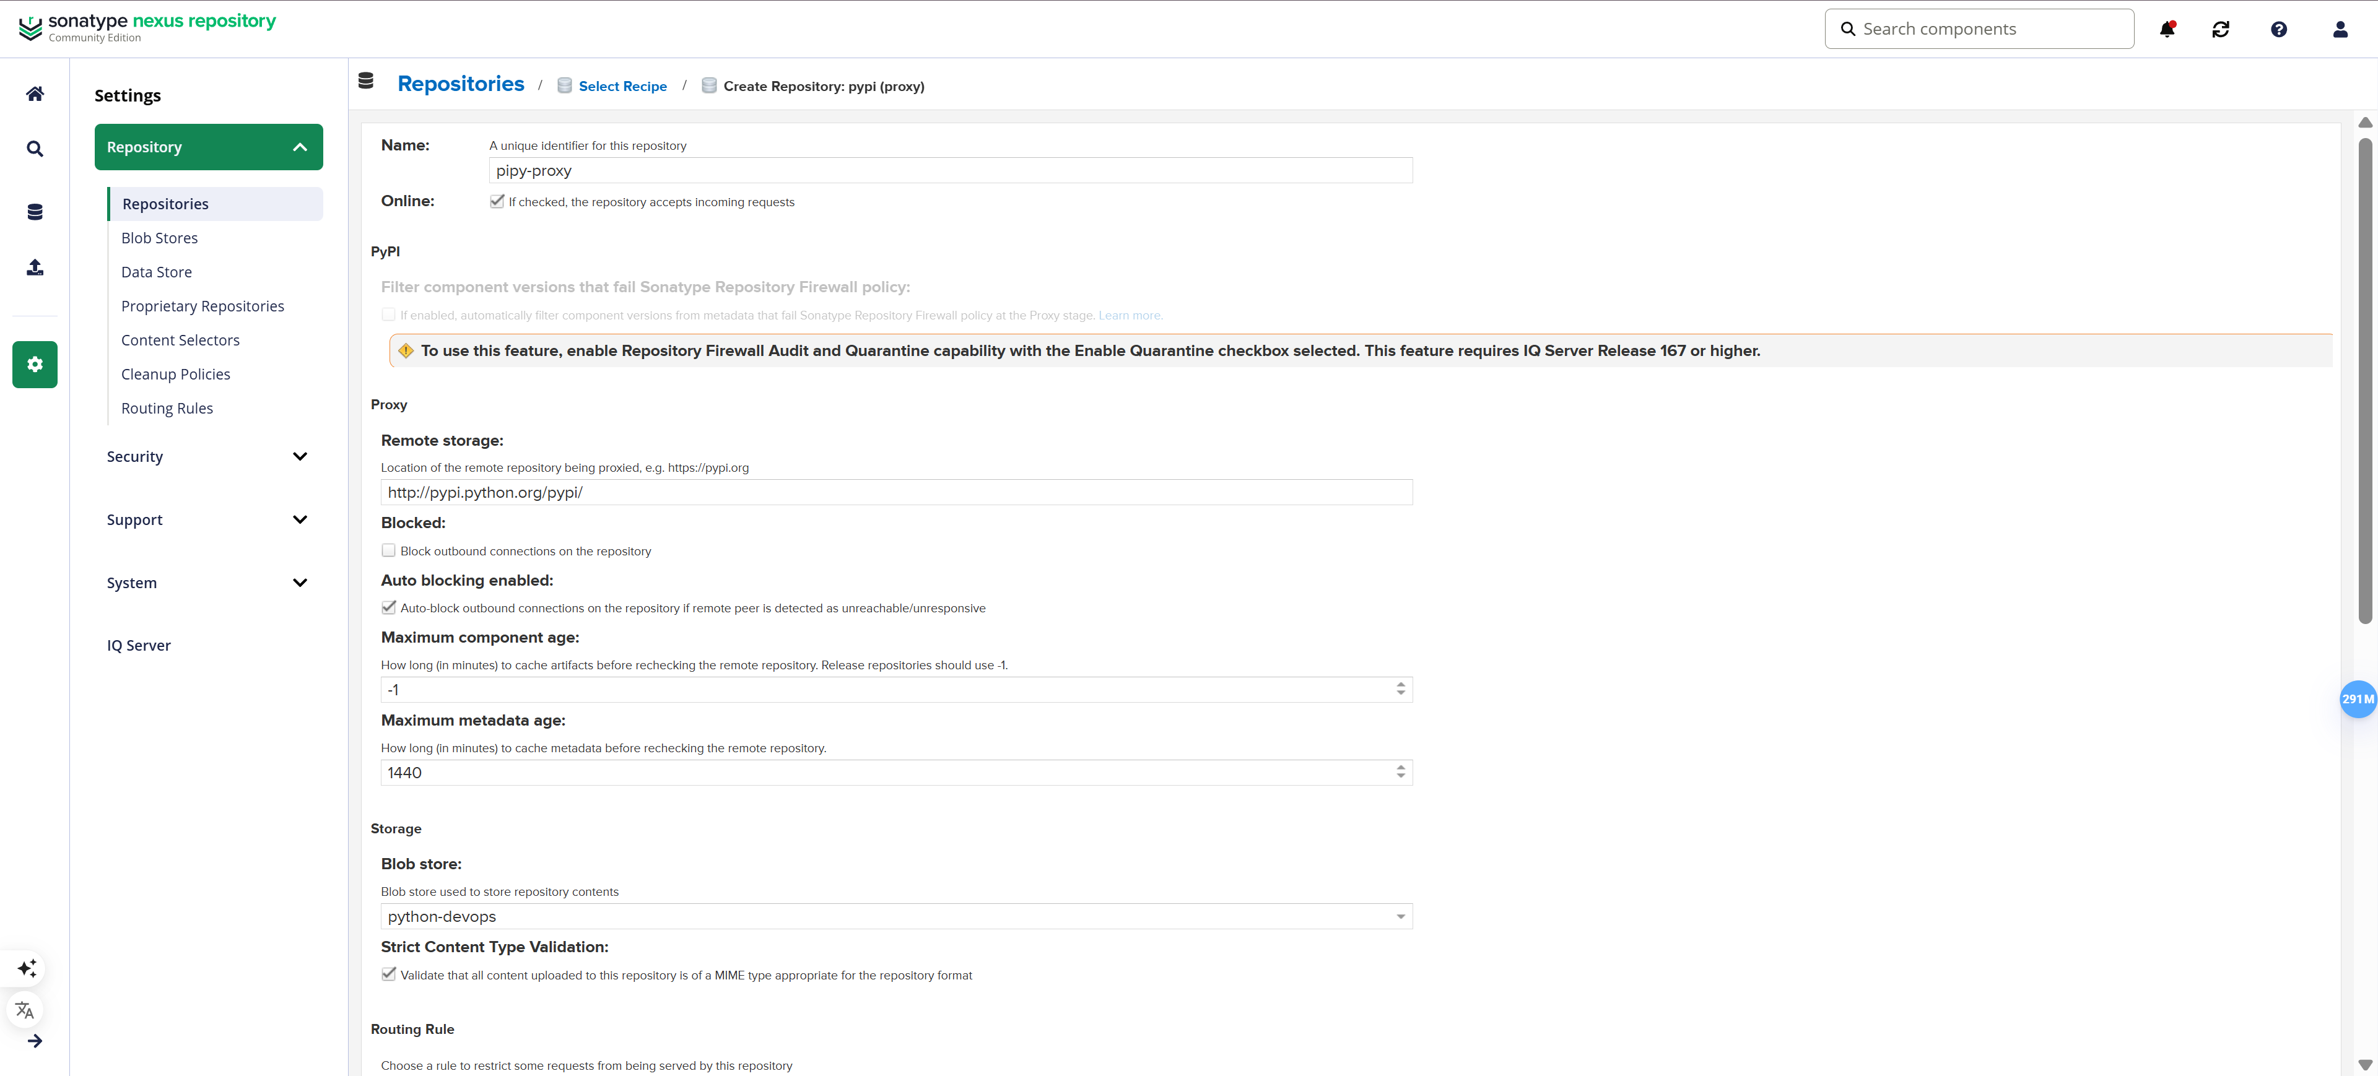Go back to Select Recipe breadcrumb

[x=623, y=86]
